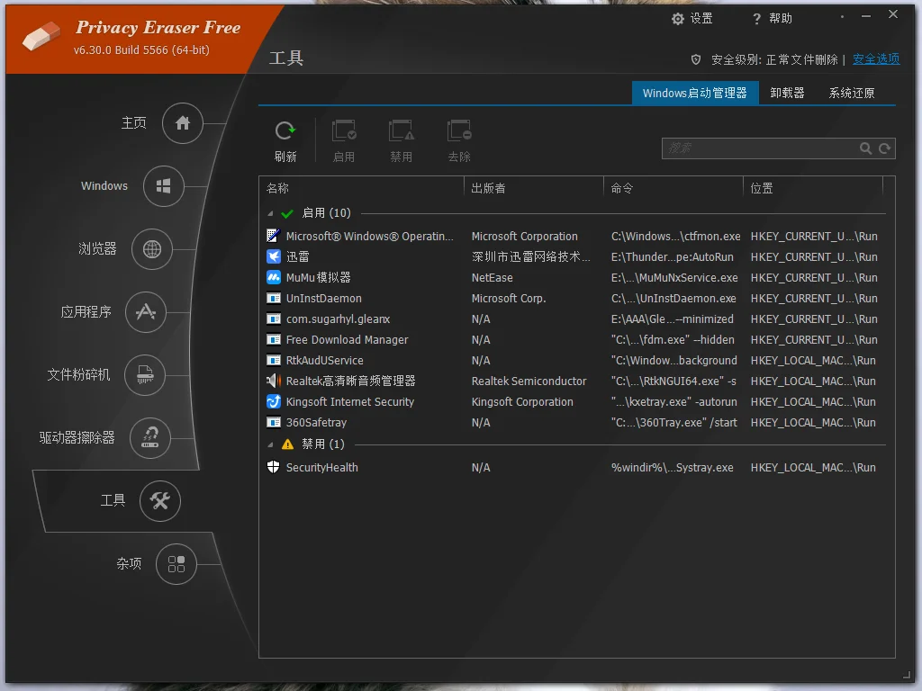Click the Kingsoft Corporation publisher cell

[522, 402]
